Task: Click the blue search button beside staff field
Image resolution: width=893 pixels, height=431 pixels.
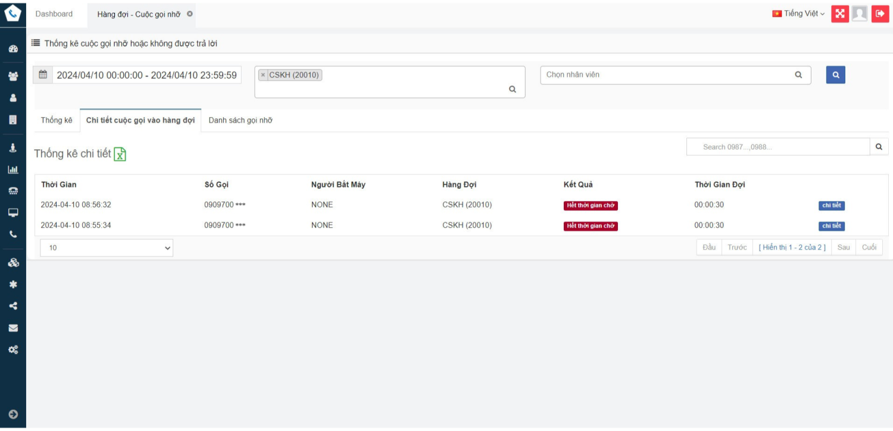Action: coord(835,75)
